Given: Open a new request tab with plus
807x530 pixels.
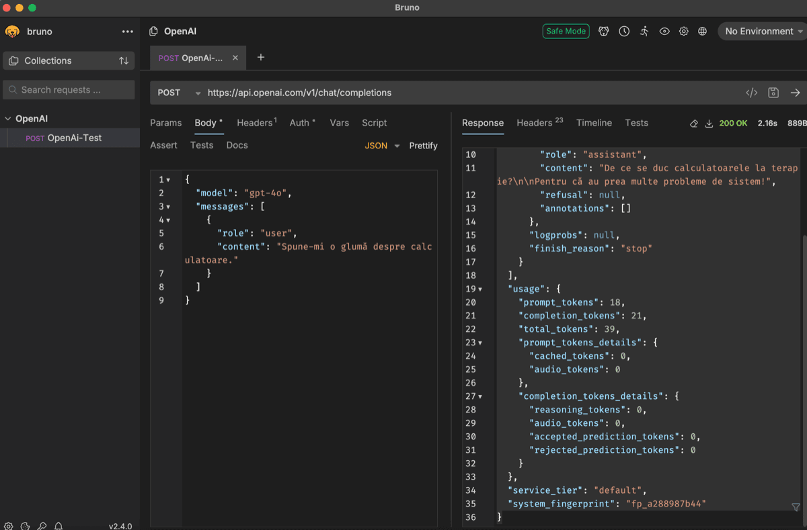Looking at the screenshot, I should (261, 57).
